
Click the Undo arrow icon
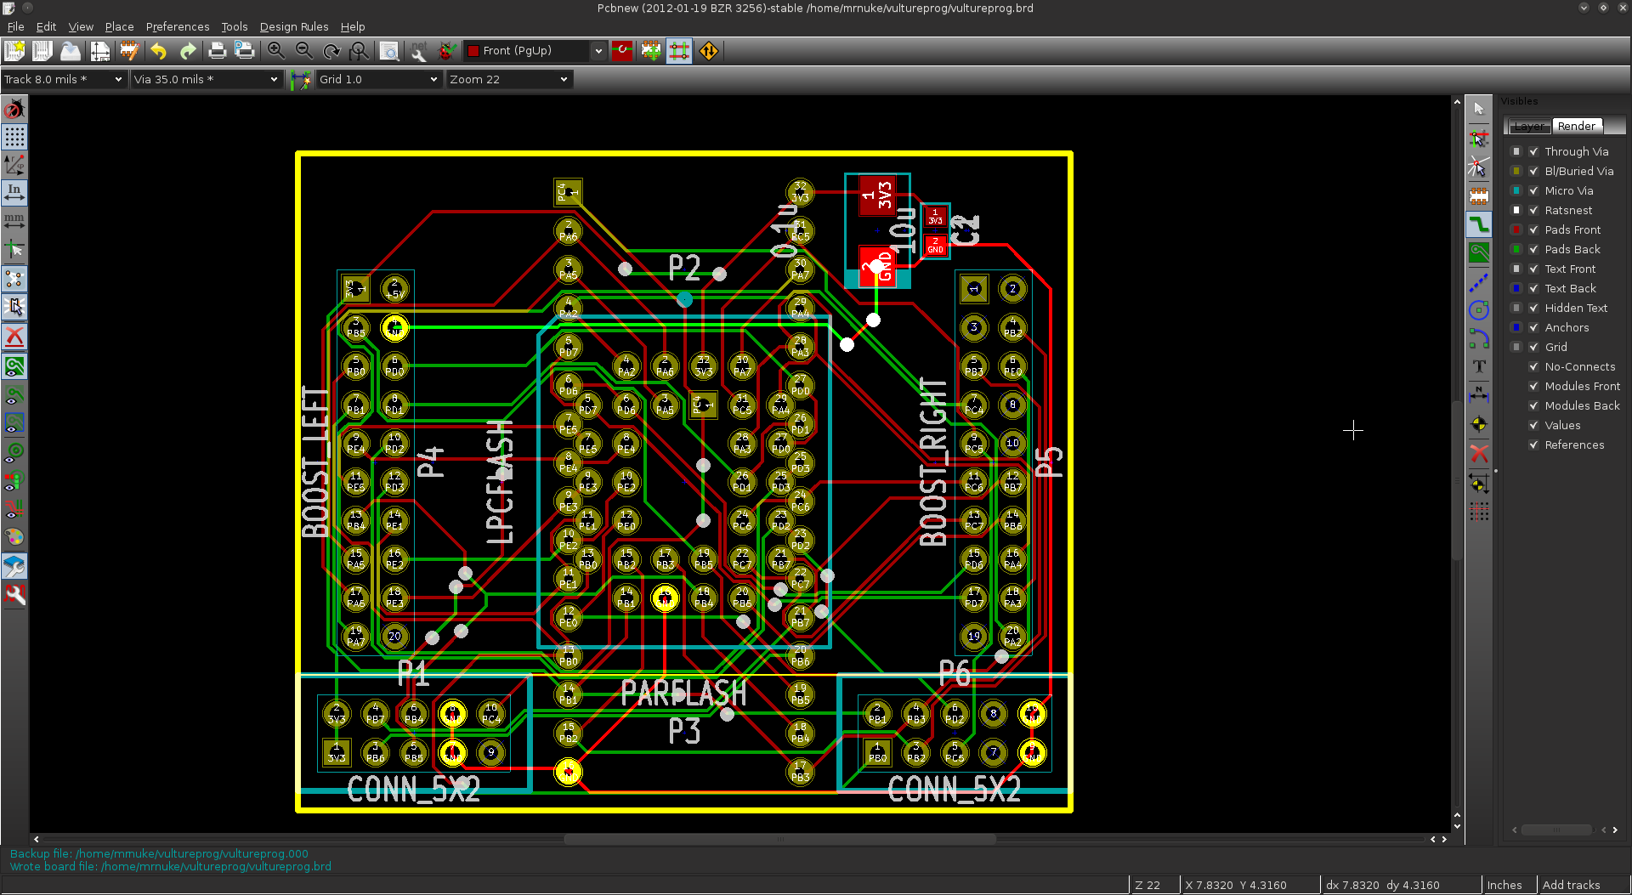tap(158, 51)
